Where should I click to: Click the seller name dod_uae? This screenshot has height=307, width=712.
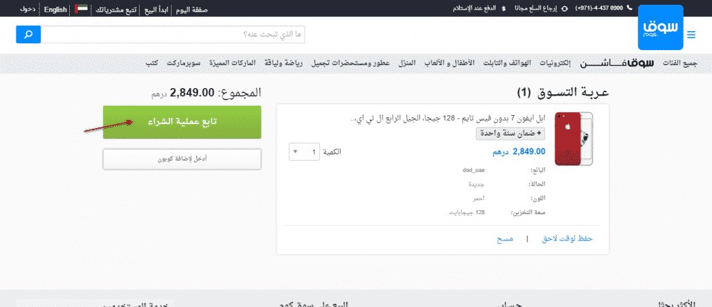tap(473, 170)
